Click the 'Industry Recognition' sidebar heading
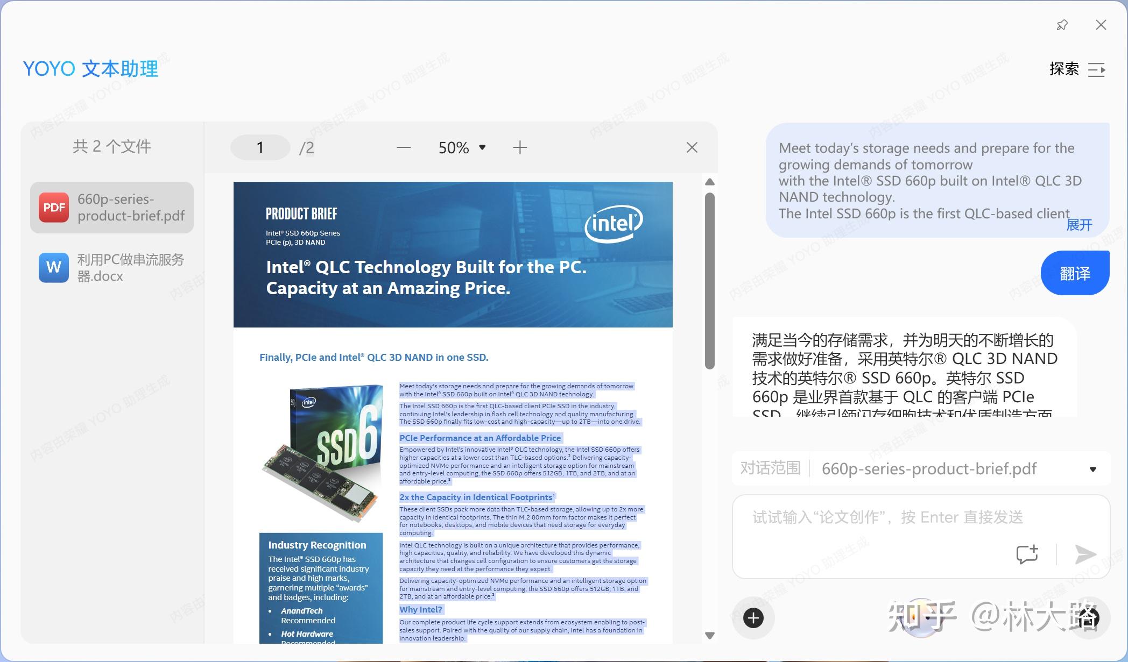 tap(317, 545)
